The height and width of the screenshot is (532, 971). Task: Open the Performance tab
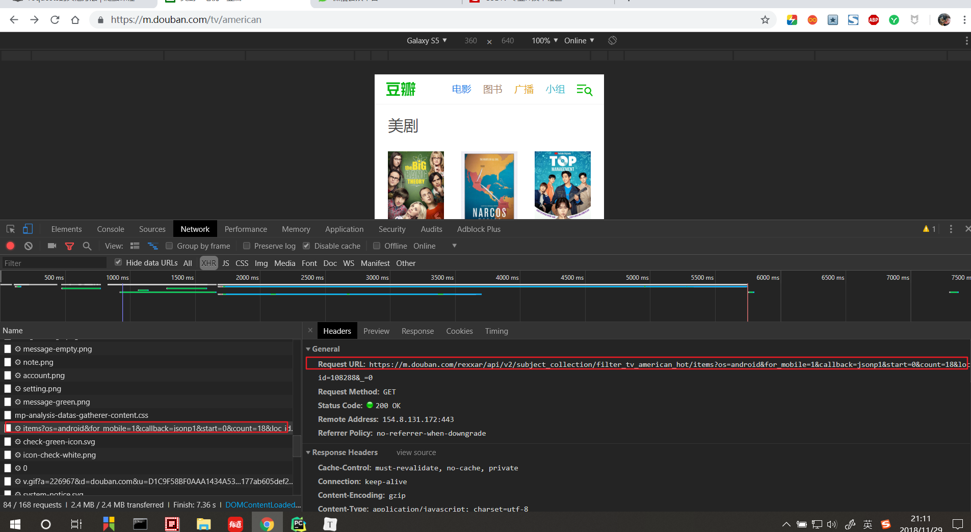246,229
